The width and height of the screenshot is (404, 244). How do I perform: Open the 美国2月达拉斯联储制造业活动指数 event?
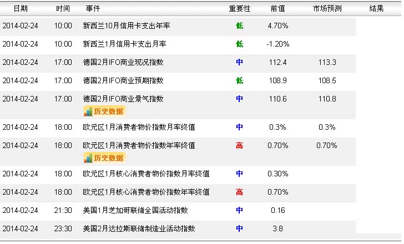click(x=139, y=228)
